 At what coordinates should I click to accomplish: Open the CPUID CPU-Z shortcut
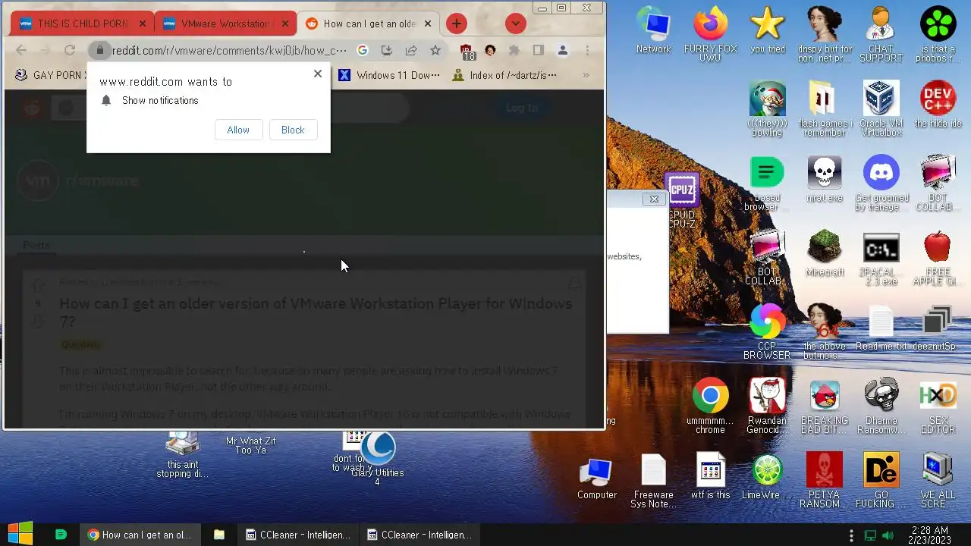pyautogui.click(x=682, y=200)
